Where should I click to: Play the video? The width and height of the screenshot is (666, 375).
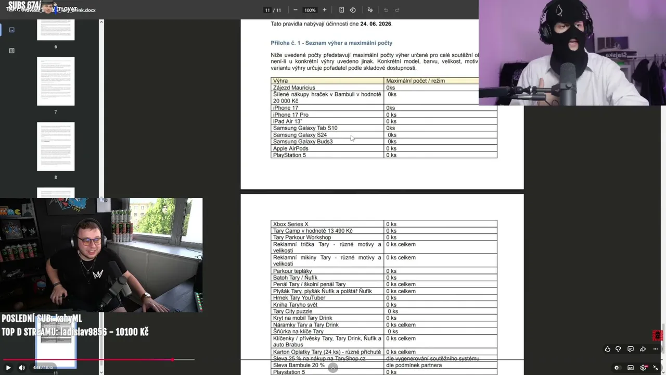(8, 368)
